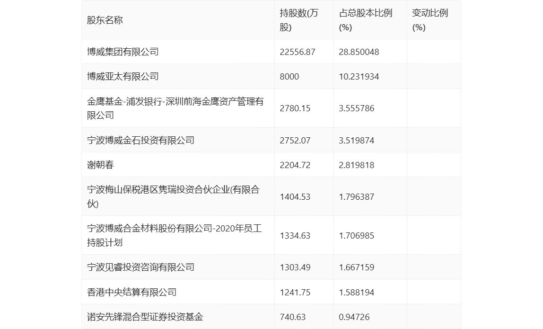Click holding value 8000
543x329 pixels.
point(289,77)
